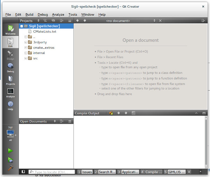
Task: Close the Projects side panel
Action: coord(70,21)
